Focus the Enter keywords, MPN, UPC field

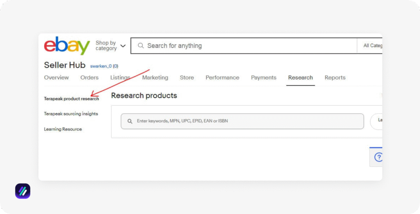246,121
